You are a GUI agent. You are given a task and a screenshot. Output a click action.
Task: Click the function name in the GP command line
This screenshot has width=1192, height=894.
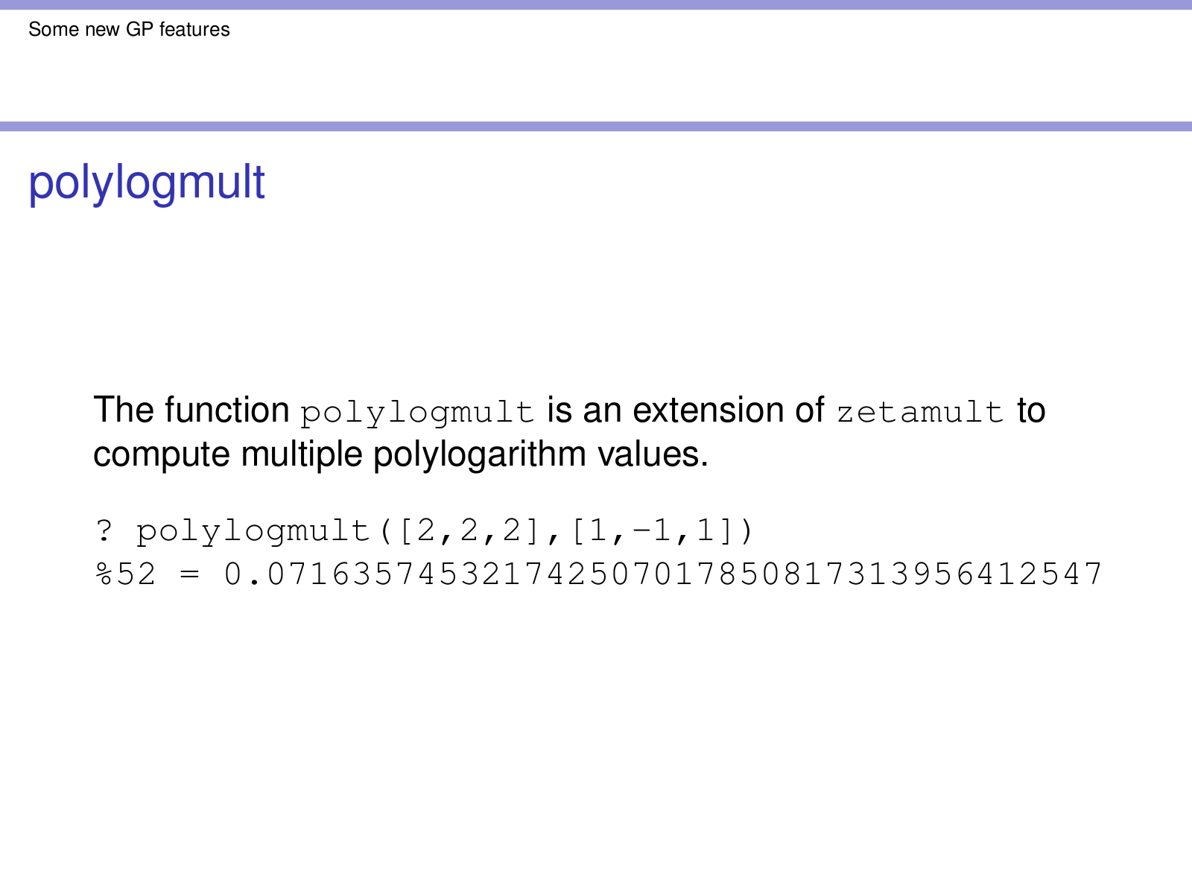coord(253,532)
